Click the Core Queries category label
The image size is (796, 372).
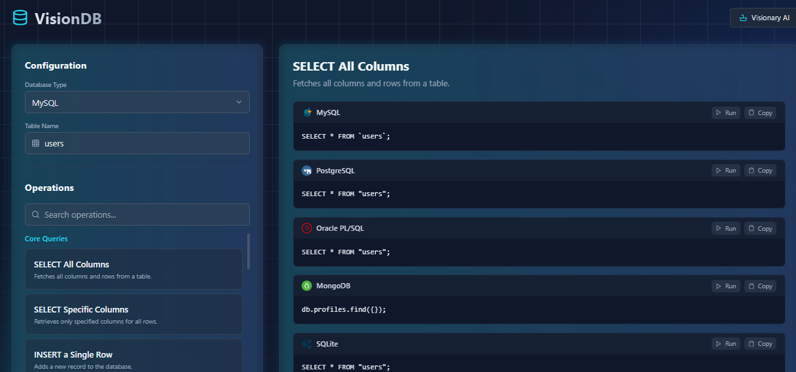click(x=46, y=239)
